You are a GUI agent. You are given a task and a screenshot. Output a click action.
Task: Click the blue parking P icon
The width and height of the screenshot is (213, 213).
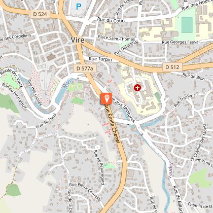tap(79, 7)
